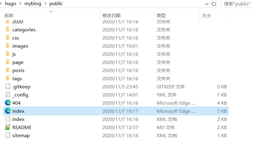Sort files by 类型 column header
253x142 pixels.
pos(161,15)
